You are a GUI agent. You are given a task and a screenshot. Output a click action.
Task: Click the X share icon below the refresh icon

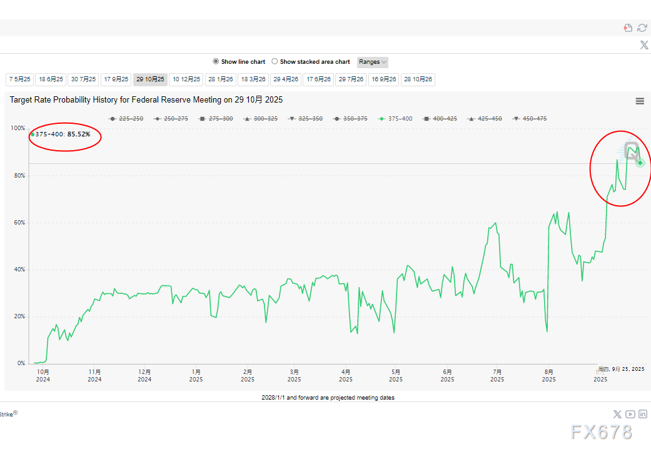pos(644,45)
